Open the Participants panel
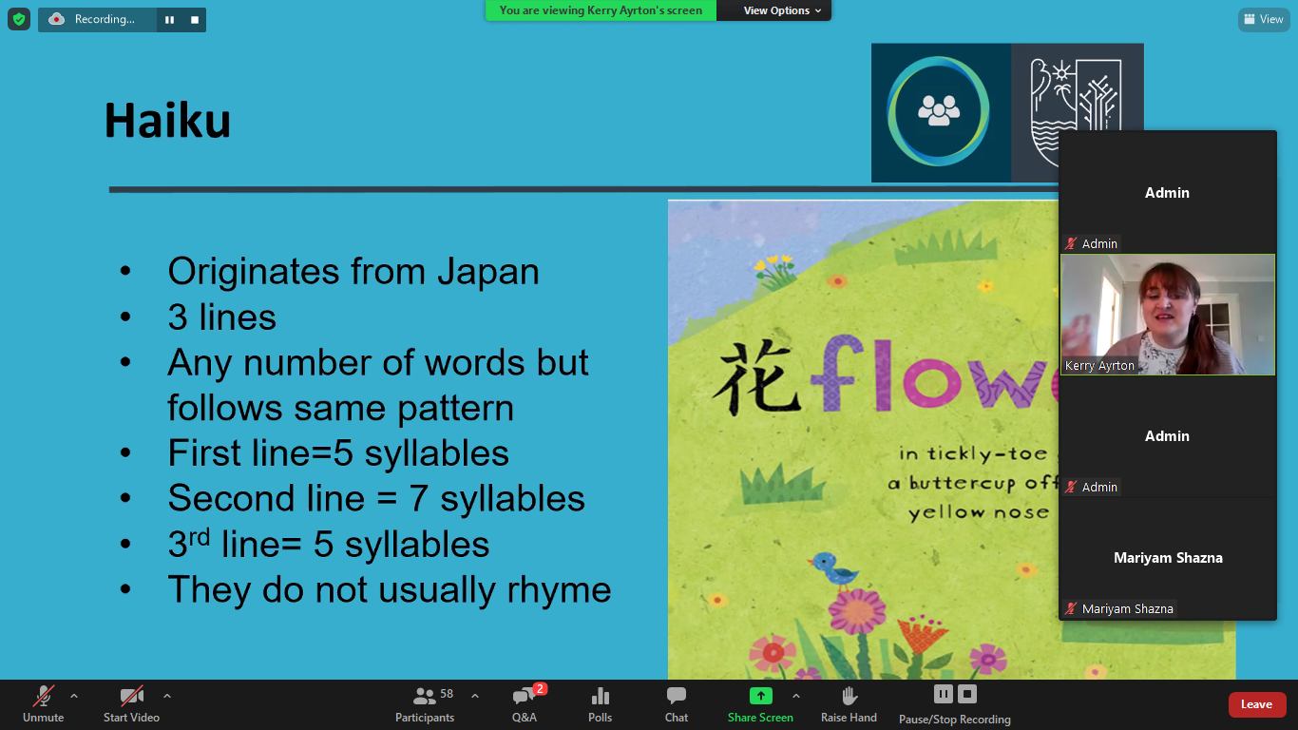The image size is (1298, 730). [x=425, y=705]
